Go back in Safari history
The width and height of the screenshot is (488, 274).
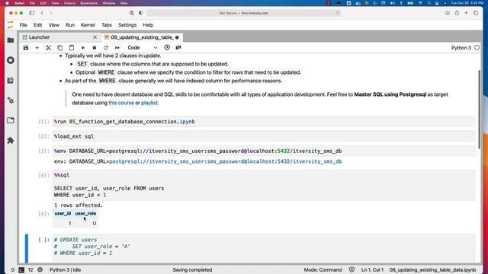[42, 13]
